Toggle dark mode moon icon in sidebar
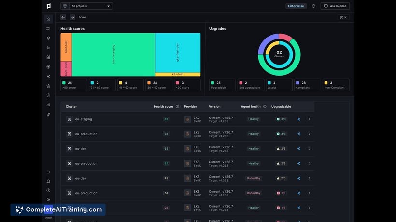Viewport: 396px width, 222px height. (x=48, y=199)
